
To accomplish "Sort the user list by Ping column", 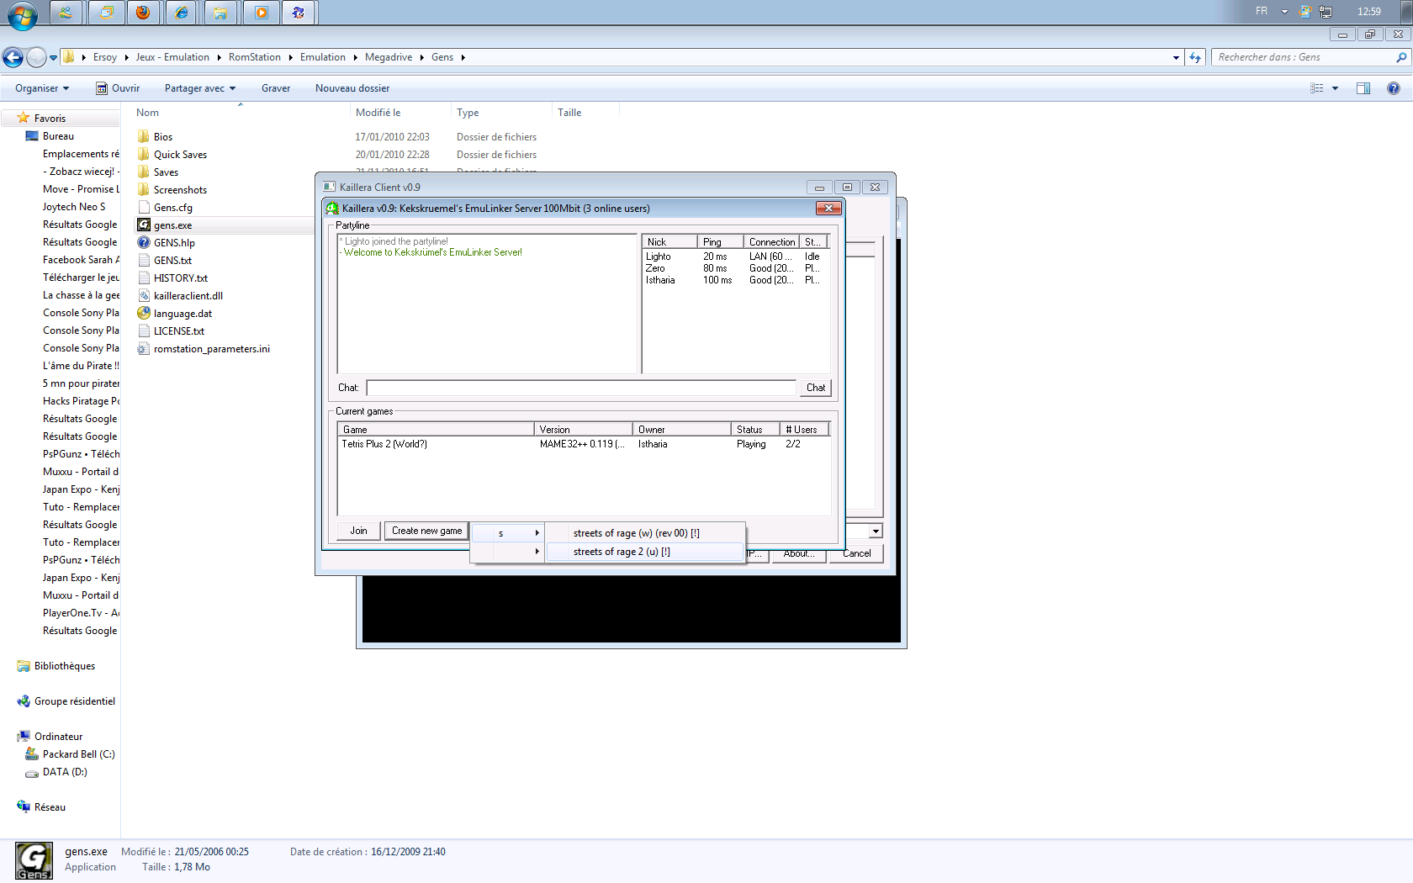I will pyautogui.click(x=720, y=242).
